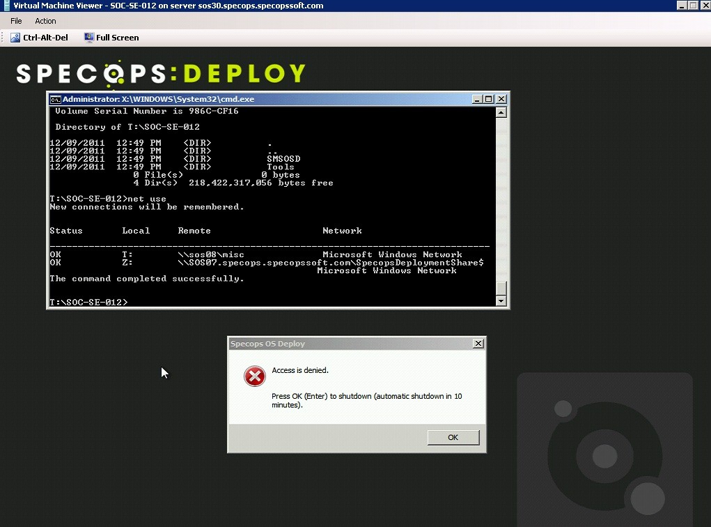
Task: Click the 'New connections will be remembered.' line
Action: pyautogui.click(x=147, y=207)
